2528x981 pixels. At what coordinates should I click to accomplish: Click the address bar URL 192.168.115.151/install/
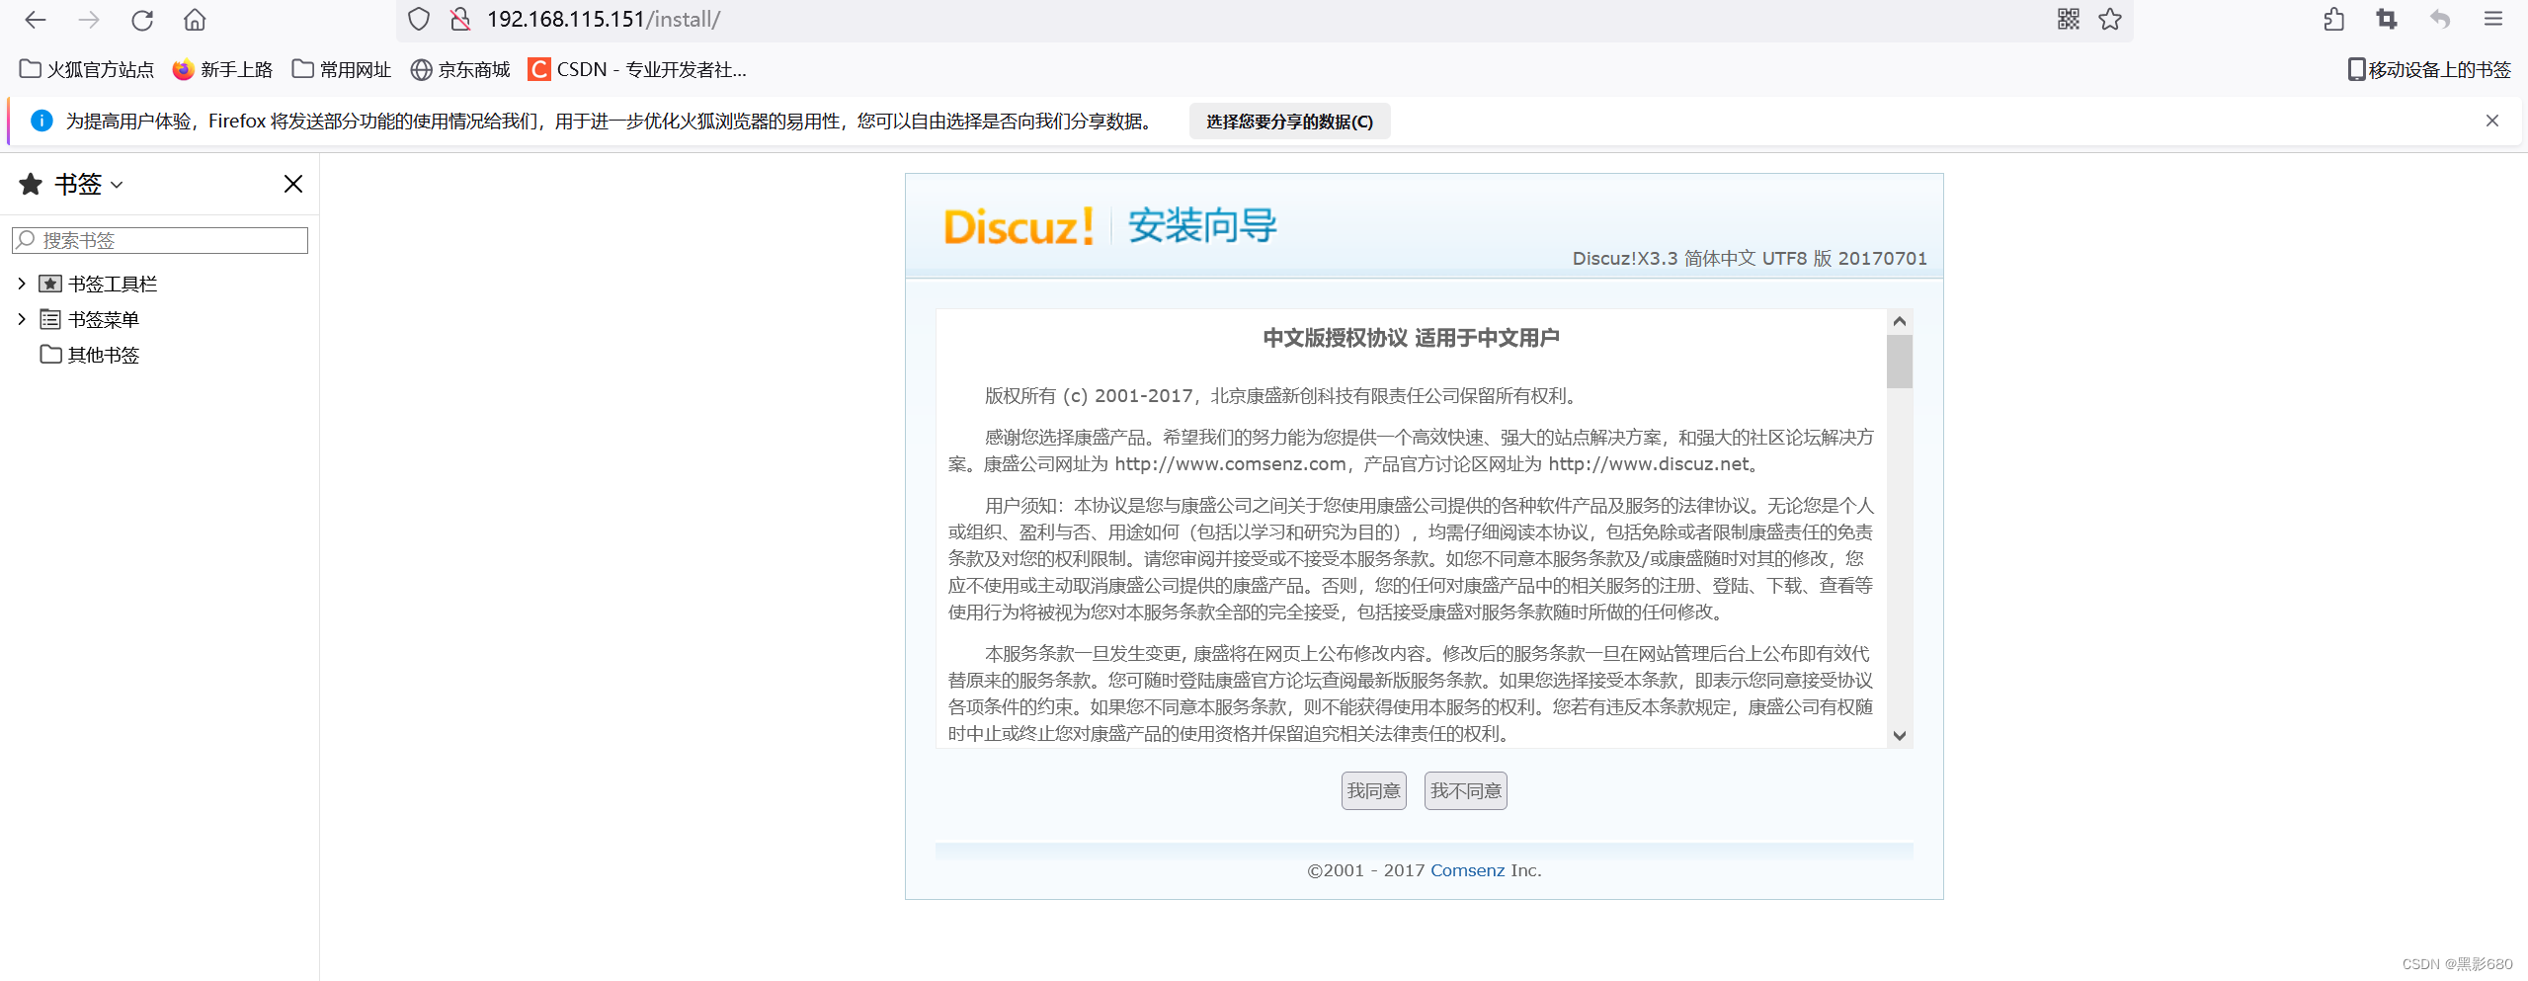(604, 19)
